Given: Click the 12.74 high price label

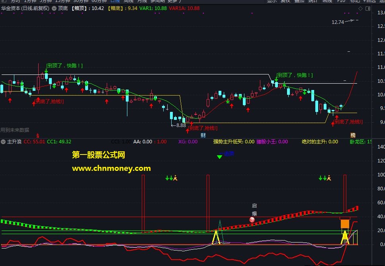Looking at the screenshot, I should tap(338, 22).
